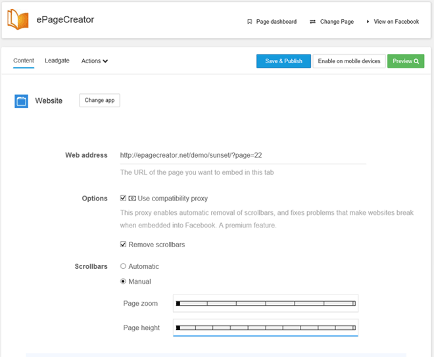Click the Page dashboard bookmark icon
434x357 pixels.
250,22
